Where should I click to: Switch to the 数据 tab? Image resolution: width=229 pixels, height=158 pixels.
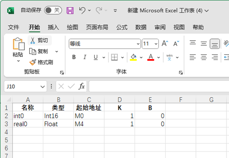(141, 27)
